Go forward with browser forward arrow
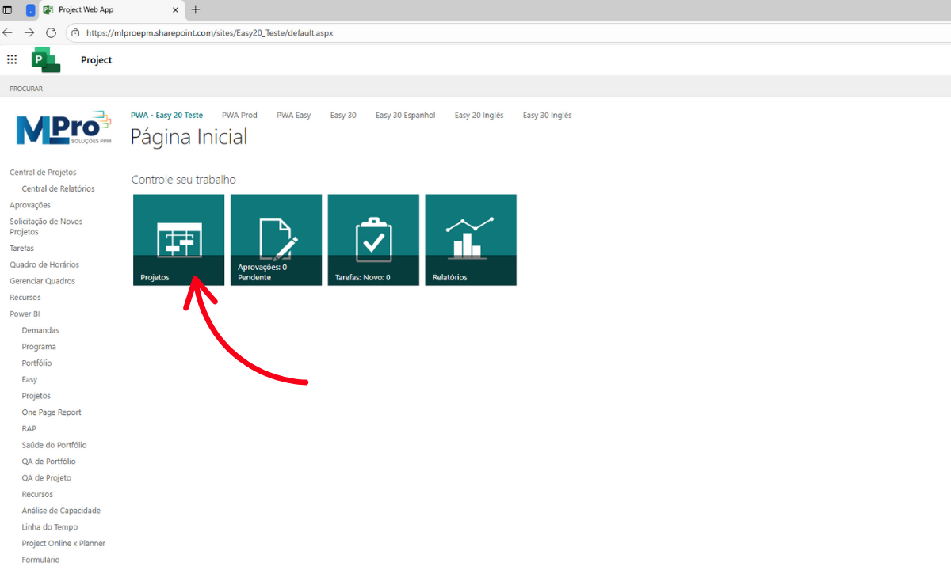The height and width of the screenshot is (570, 951). pyautogui.click(x=29, y=32)
